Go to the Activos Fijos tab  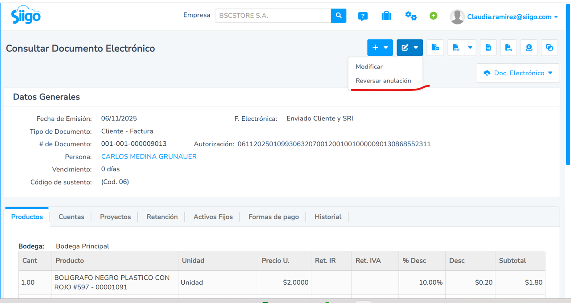[x=213, y=217]
